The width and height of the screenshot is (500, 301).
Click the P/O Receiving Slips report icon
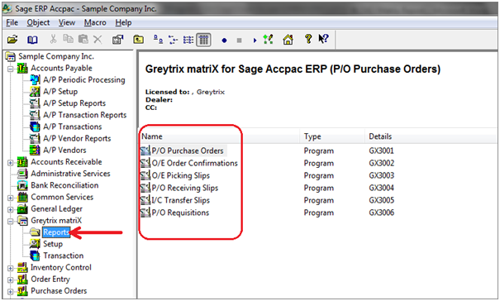click(145, 188)
